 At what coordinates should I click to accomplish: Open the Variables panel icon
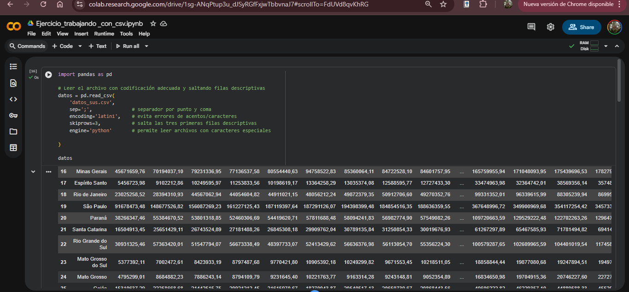13,99
